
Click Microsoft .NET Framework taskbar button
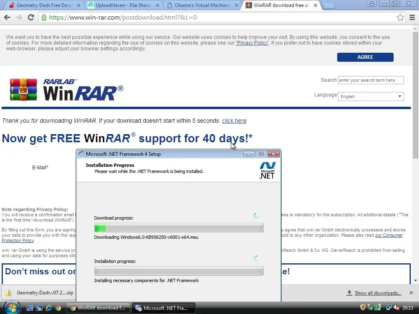164,308
